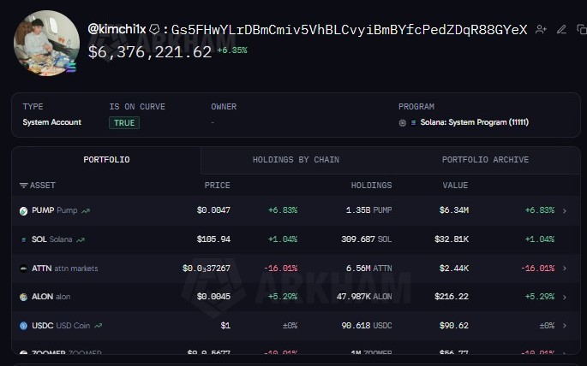Copy the wallet address icon
Image resolution: width=587 pixels, height=366 pixels.
click(x=582, y=30)
